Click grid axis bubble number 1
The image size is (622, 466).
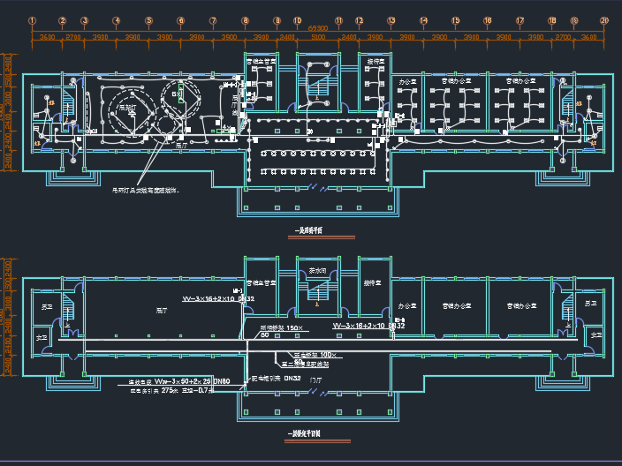point(32,20)
